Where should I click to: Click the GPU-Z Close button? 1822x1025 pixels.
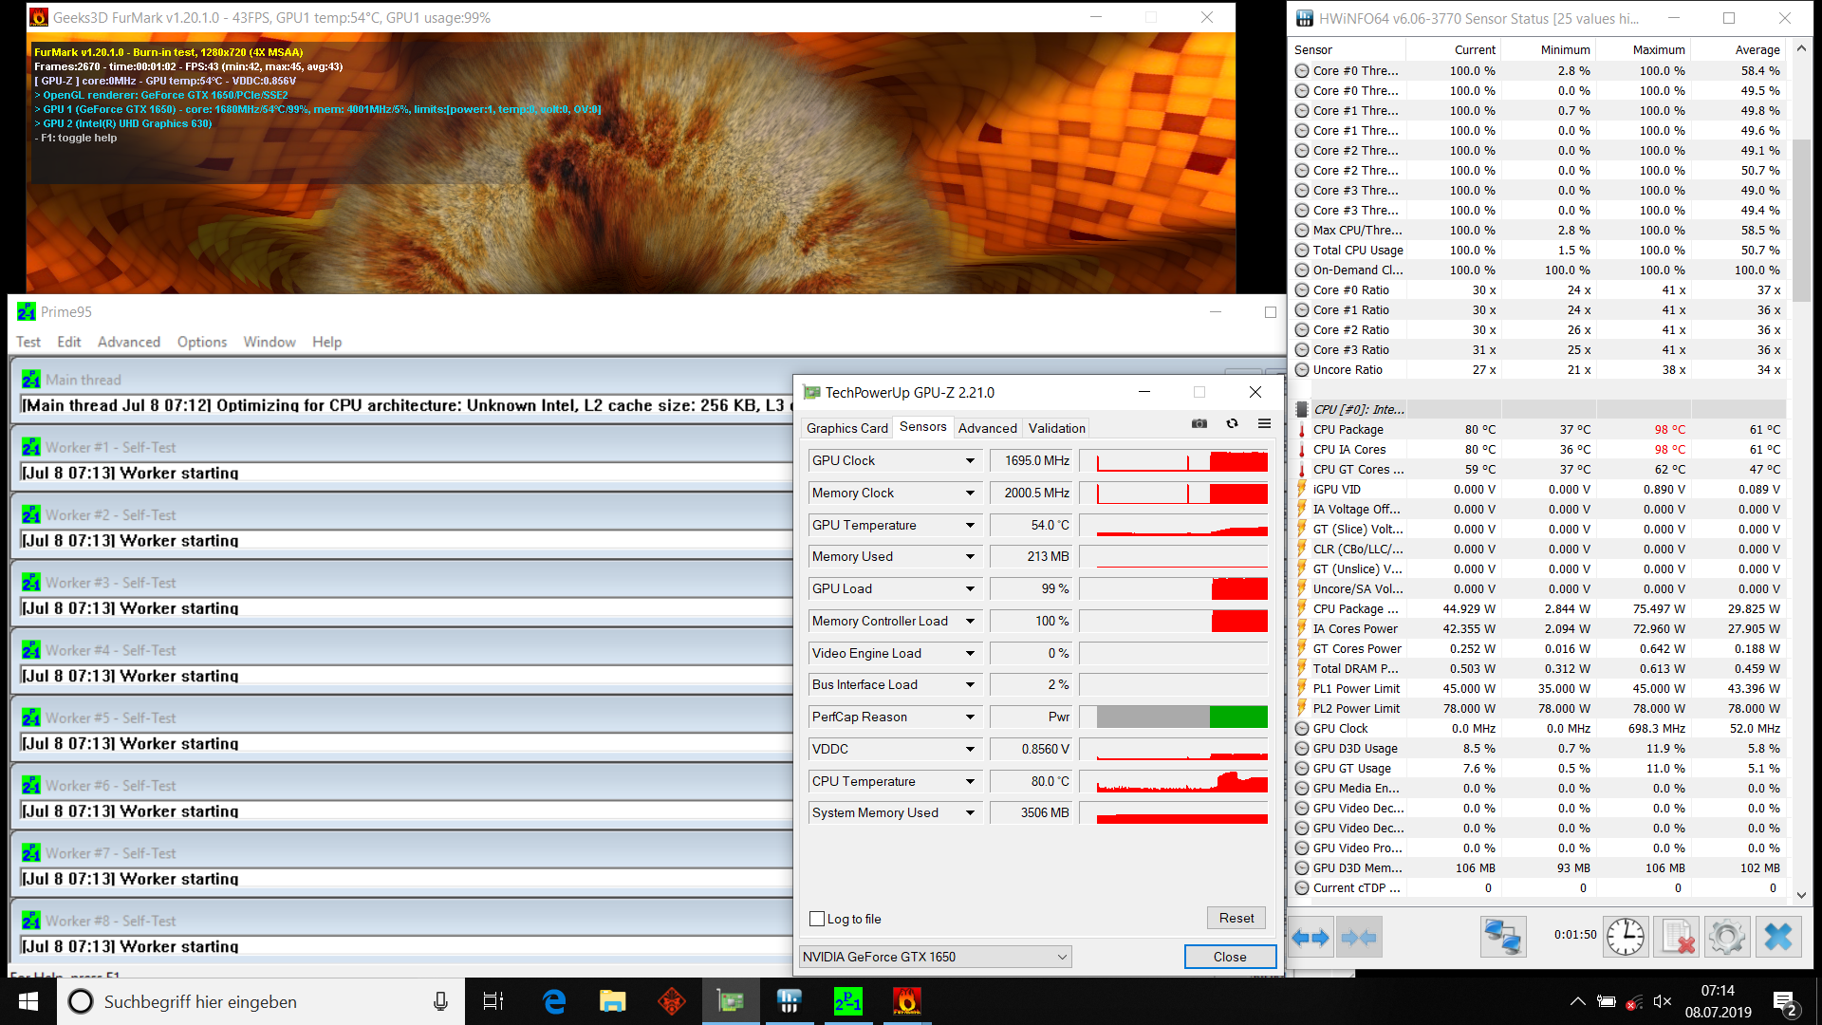point(1229,957)
